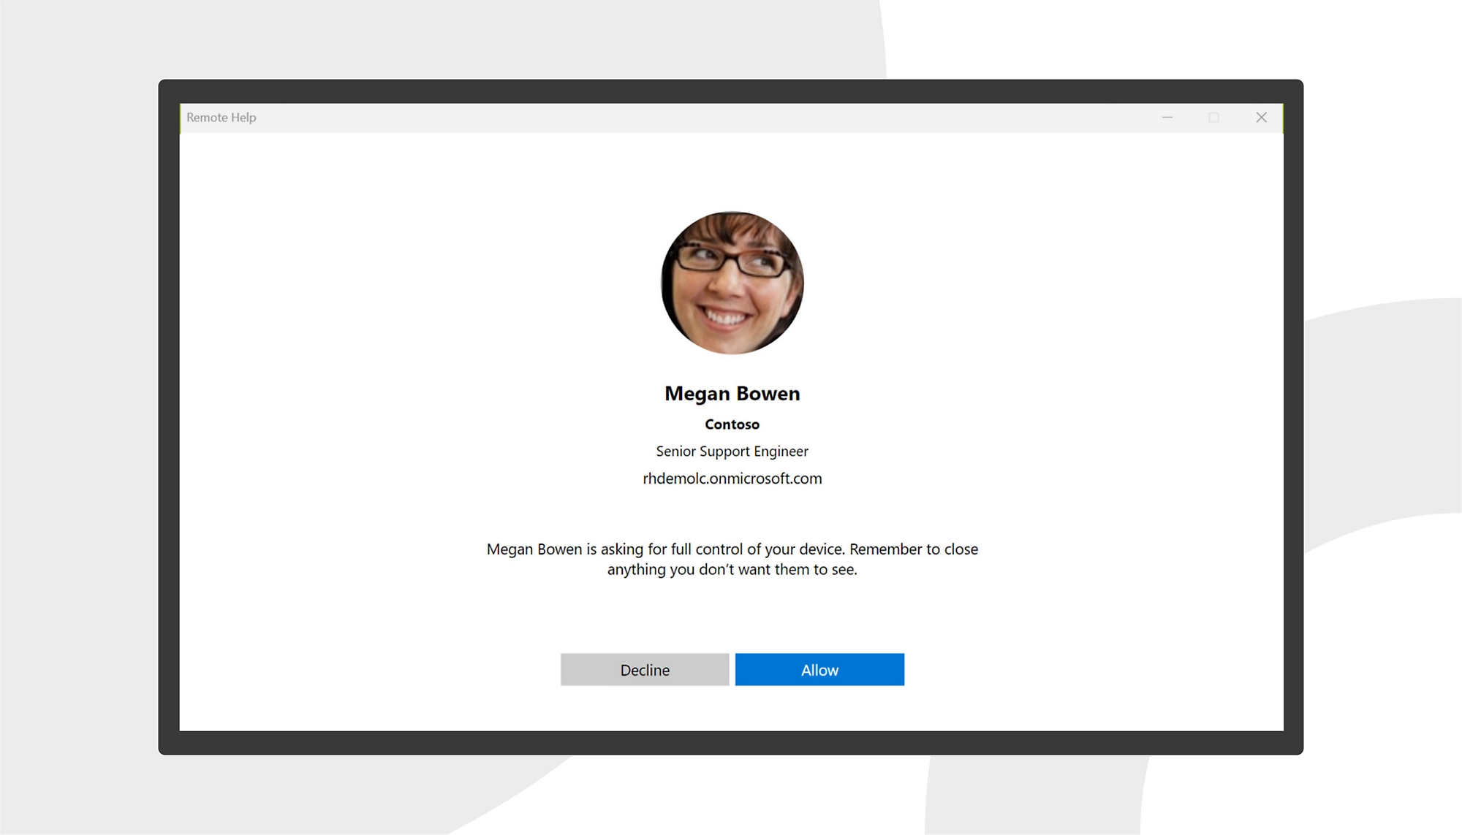The height and width of the screenshot is (835, 1462).
Task: Click the Remote Help title text
Action: click(x=221, y=117)
